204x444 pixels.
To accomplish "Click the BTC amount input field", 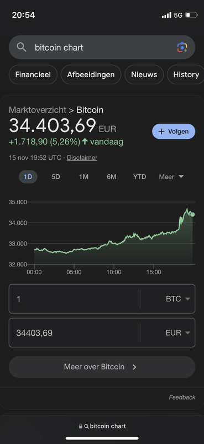I will (75, 299).
